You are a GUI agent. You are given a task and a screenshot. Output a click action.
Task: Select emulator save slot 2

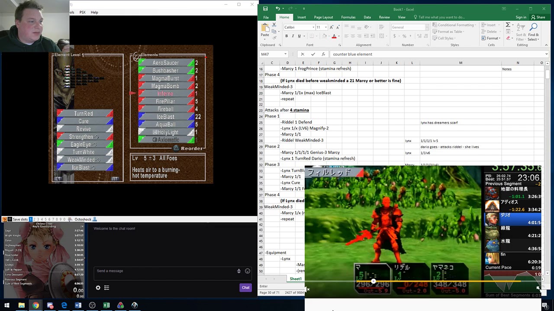pos(35,219)
